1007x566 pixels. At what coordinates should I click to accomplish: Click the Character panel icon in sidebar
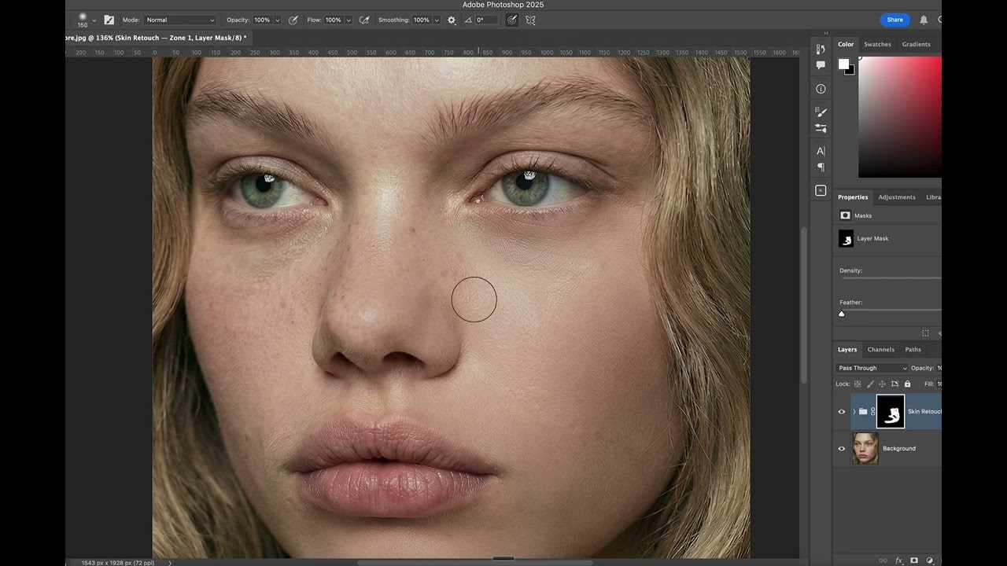pos(821,149)
